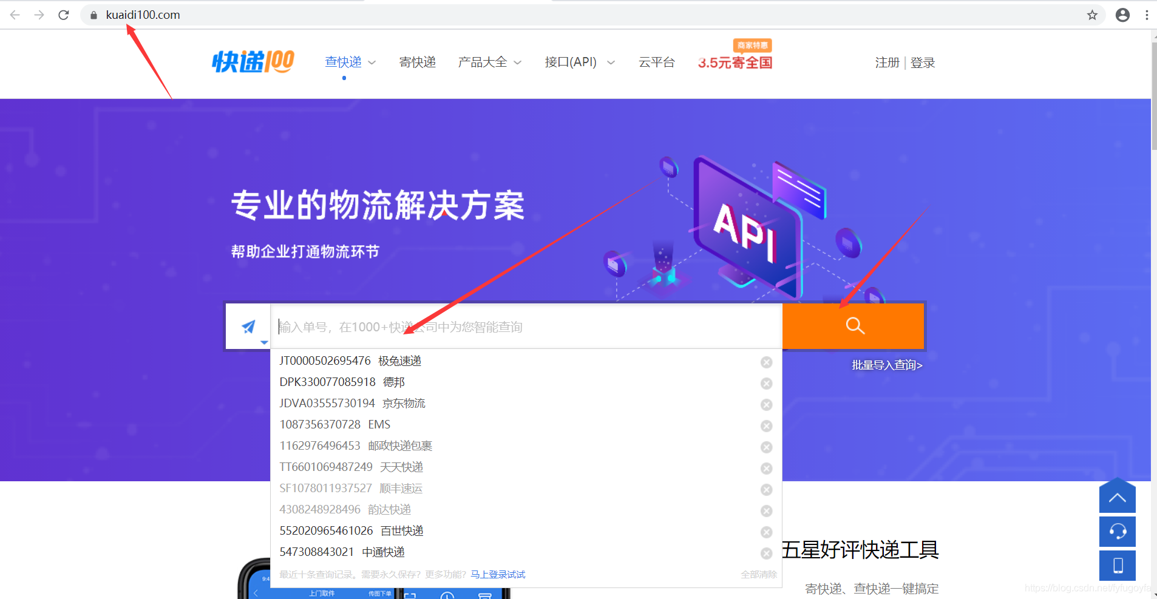Click the orange magnifier search button

click(x=854, y=326)
